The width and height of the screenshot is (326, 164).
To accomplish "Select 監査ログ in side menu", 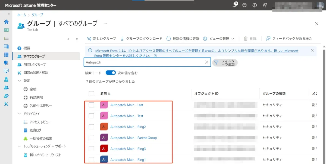I will (x=35, y=130).
